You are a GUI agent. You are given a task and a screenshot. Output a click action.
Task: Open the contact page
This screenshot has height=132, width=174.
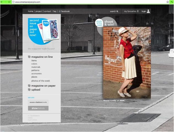47,11
